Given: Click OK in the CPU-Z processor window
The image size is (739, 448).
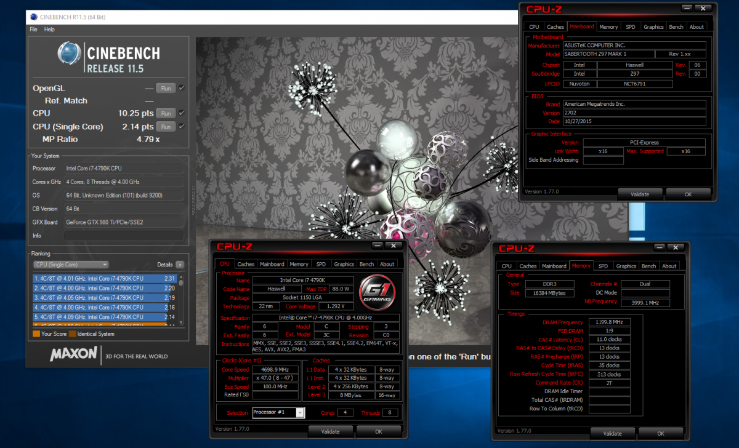Looking at the screenshot, I should tap(379, 431).
